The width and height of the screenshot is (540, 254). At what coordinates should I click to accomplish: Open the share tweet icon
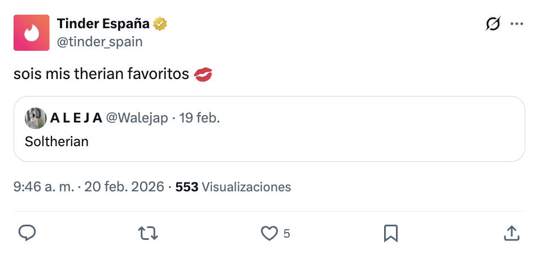511,233
